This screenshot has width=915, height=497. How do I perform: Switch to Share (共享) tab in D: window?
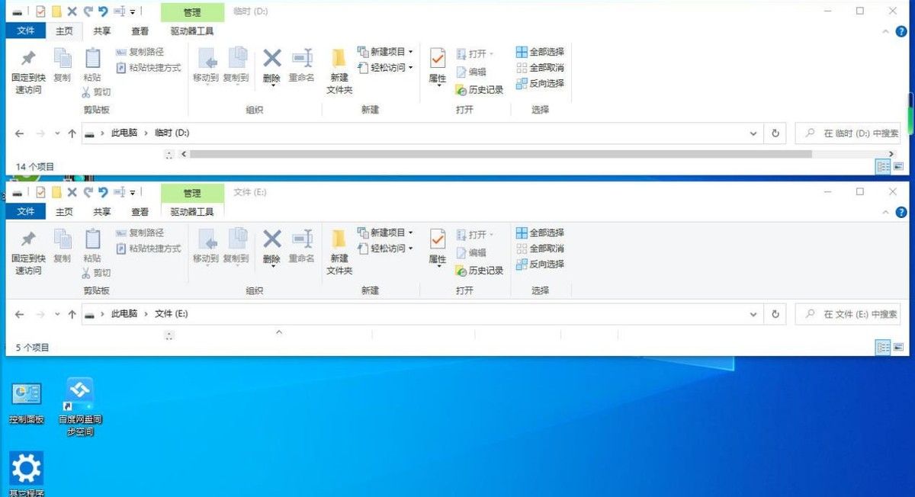102,31
